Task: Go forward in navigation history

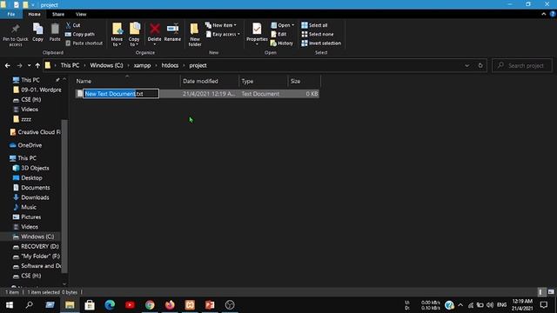Action: (19, 66)
